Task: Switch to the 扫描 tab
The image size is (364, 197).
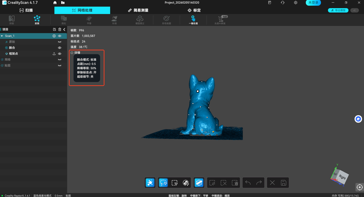Action: click(x=26, y=10)
